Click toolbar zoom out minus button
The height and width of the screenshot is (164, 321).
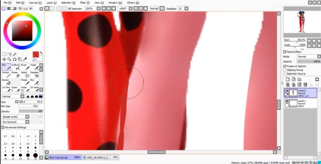pyautogui.click(x=104, y=8)
